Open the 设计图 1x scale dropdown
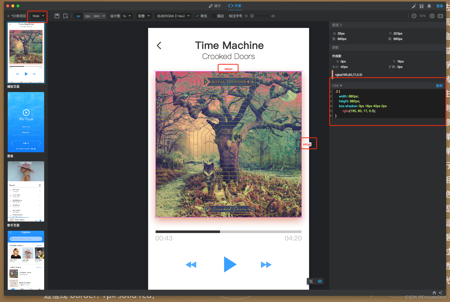 (x=127, y=16)
